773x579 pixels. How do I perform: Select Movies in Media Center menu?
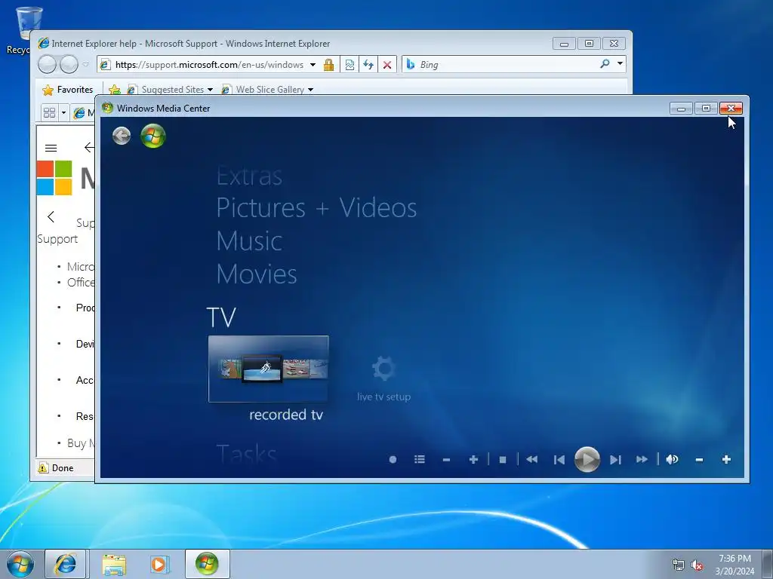tap(257, 274)
